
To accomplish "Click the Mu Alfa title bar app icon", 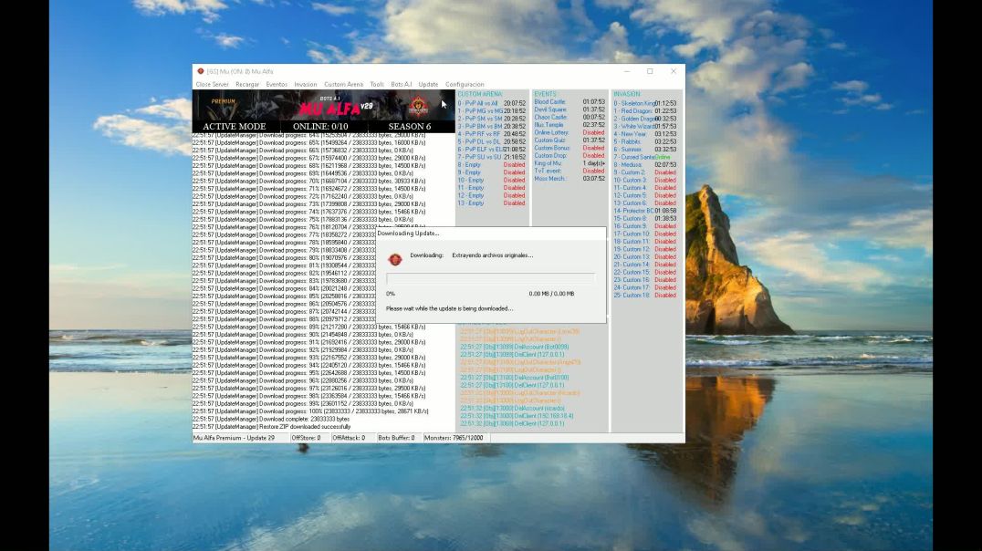I will click(201, 71).
